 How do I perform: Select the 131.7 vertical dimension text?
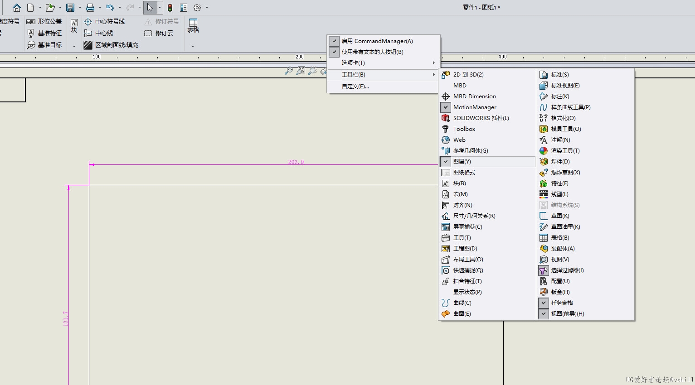pos(65,318)
